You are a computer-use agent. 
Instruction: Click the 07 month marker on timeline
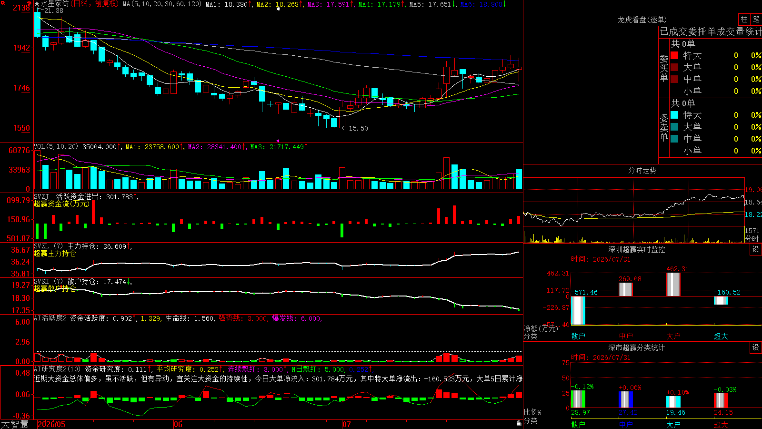[x=347, y=424]
